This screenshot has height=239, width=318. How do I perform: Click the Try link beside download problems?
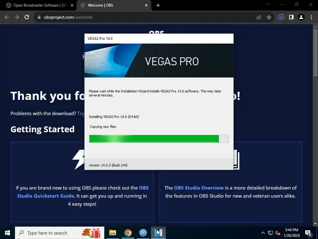81,113
